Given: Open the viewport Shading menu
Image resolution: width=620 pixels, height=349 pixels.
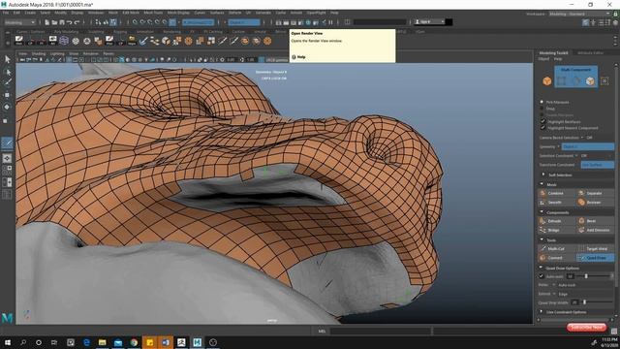Looking at the screenshot, I should [39, 53].
